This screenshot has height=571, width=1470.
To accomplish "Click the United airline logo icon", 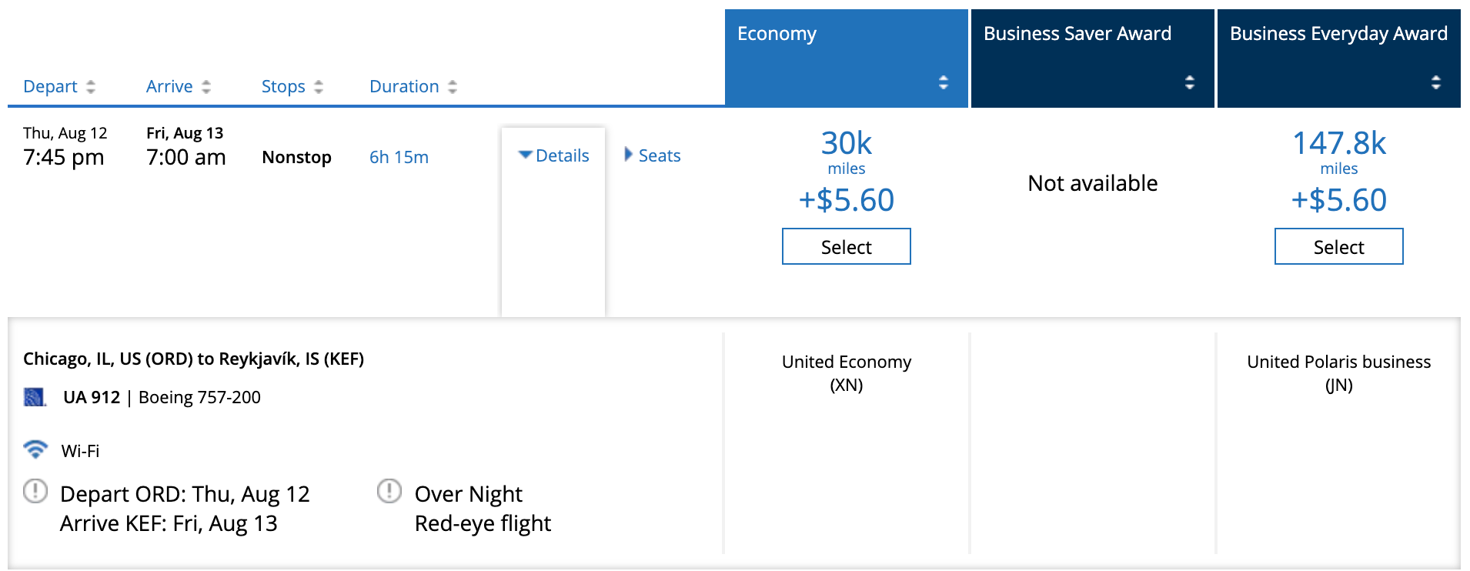I will [x=35, y=397].
